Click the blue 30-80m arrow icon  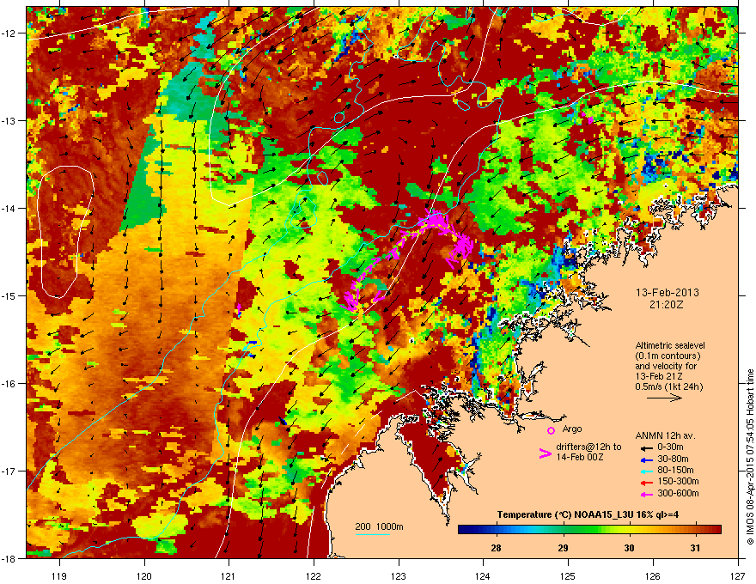646,459
